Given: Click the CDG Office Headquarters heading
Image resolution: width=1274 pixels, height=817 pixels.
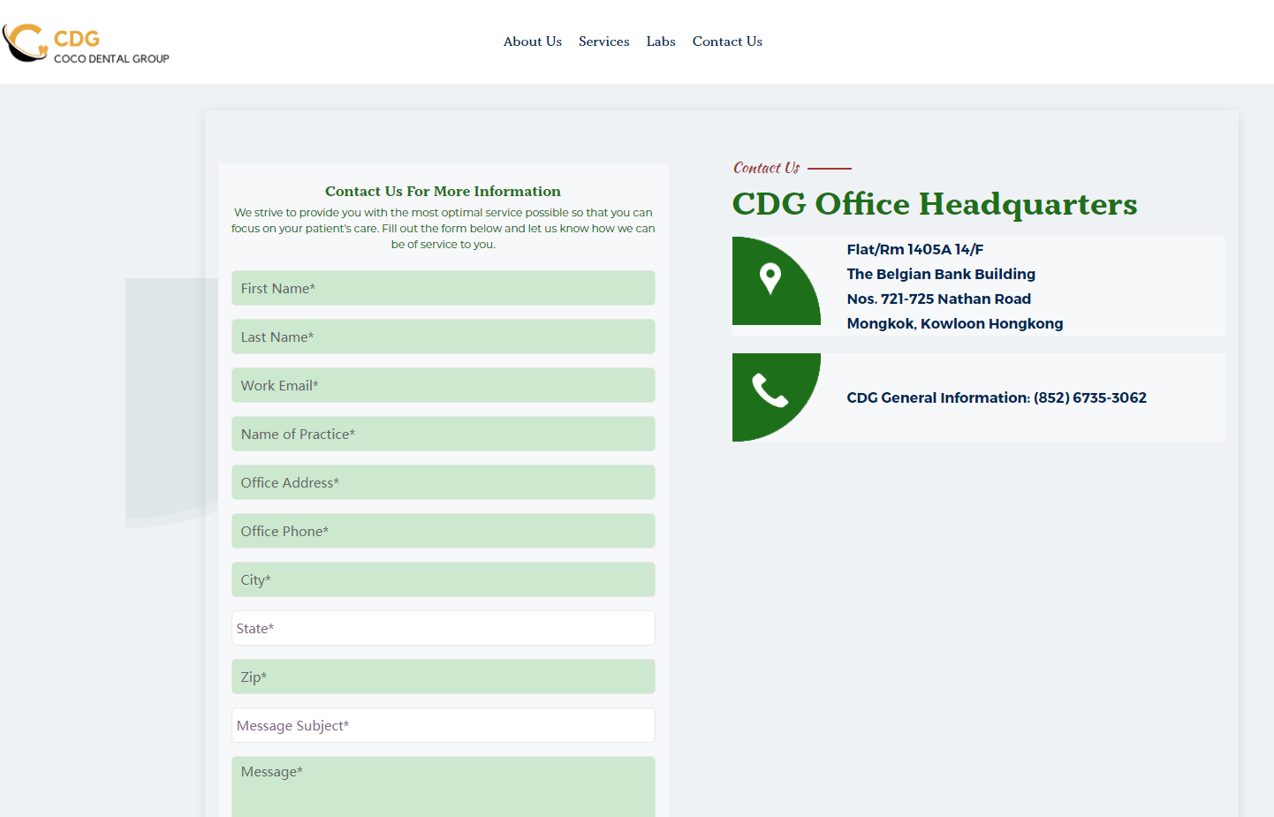Looking at the screenshot, I should 935,204.
